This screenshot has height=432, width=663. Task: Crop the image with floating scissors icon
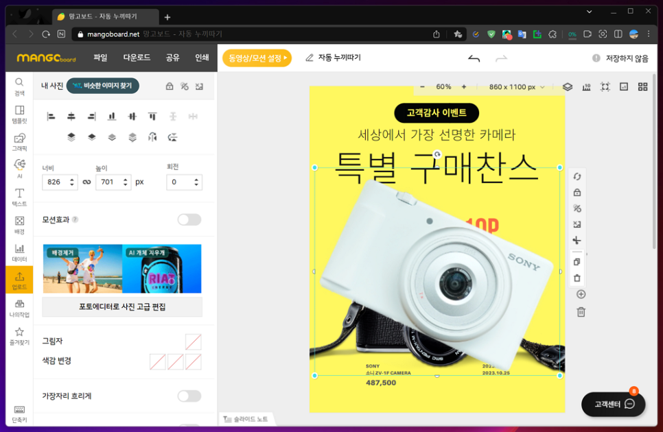[577, 240]
